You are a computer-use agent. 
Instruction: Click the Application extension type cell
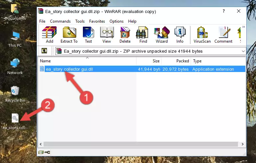coord(213,69)
